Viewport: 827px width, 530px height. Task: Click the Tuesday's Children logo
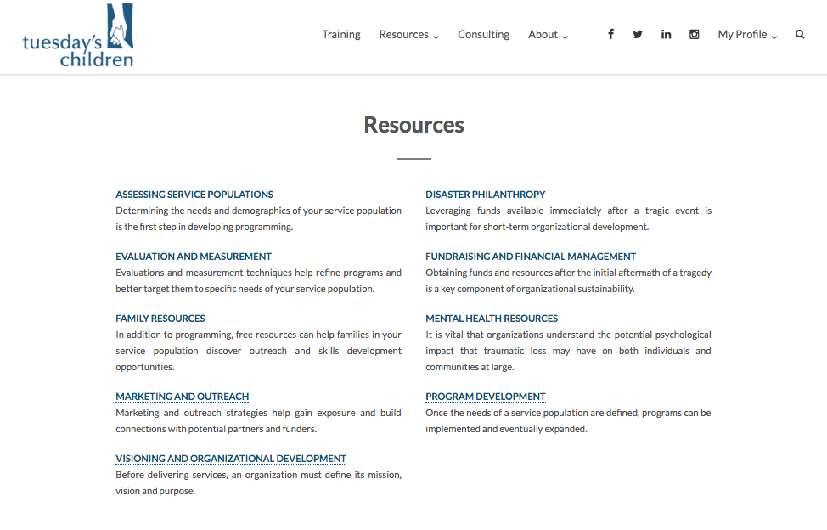(x=76, y=36)
